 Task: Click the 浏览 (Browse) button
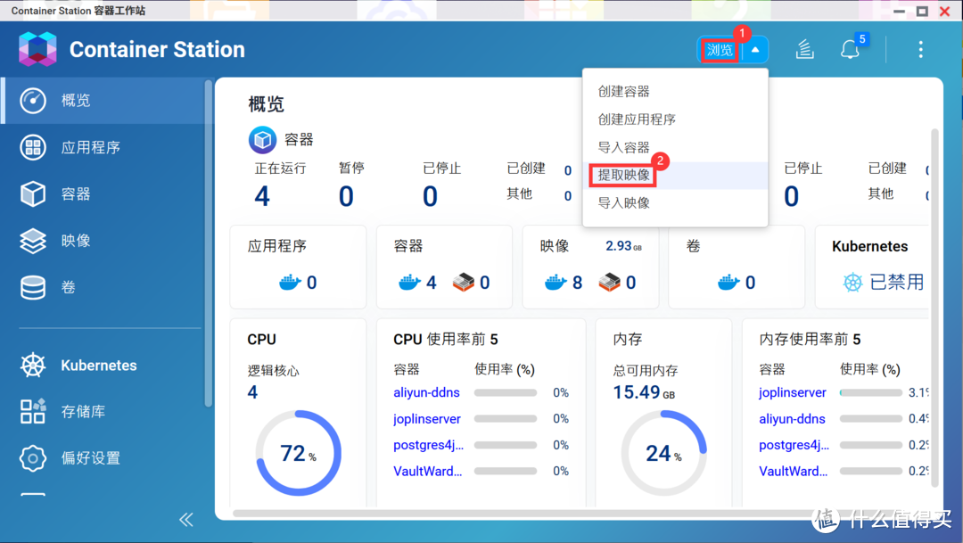[x=720, y=50]
